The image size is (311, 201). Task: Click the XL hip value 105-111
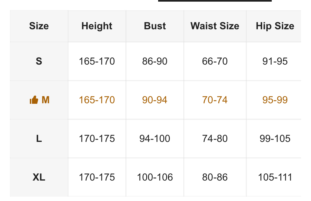[275, 177]
